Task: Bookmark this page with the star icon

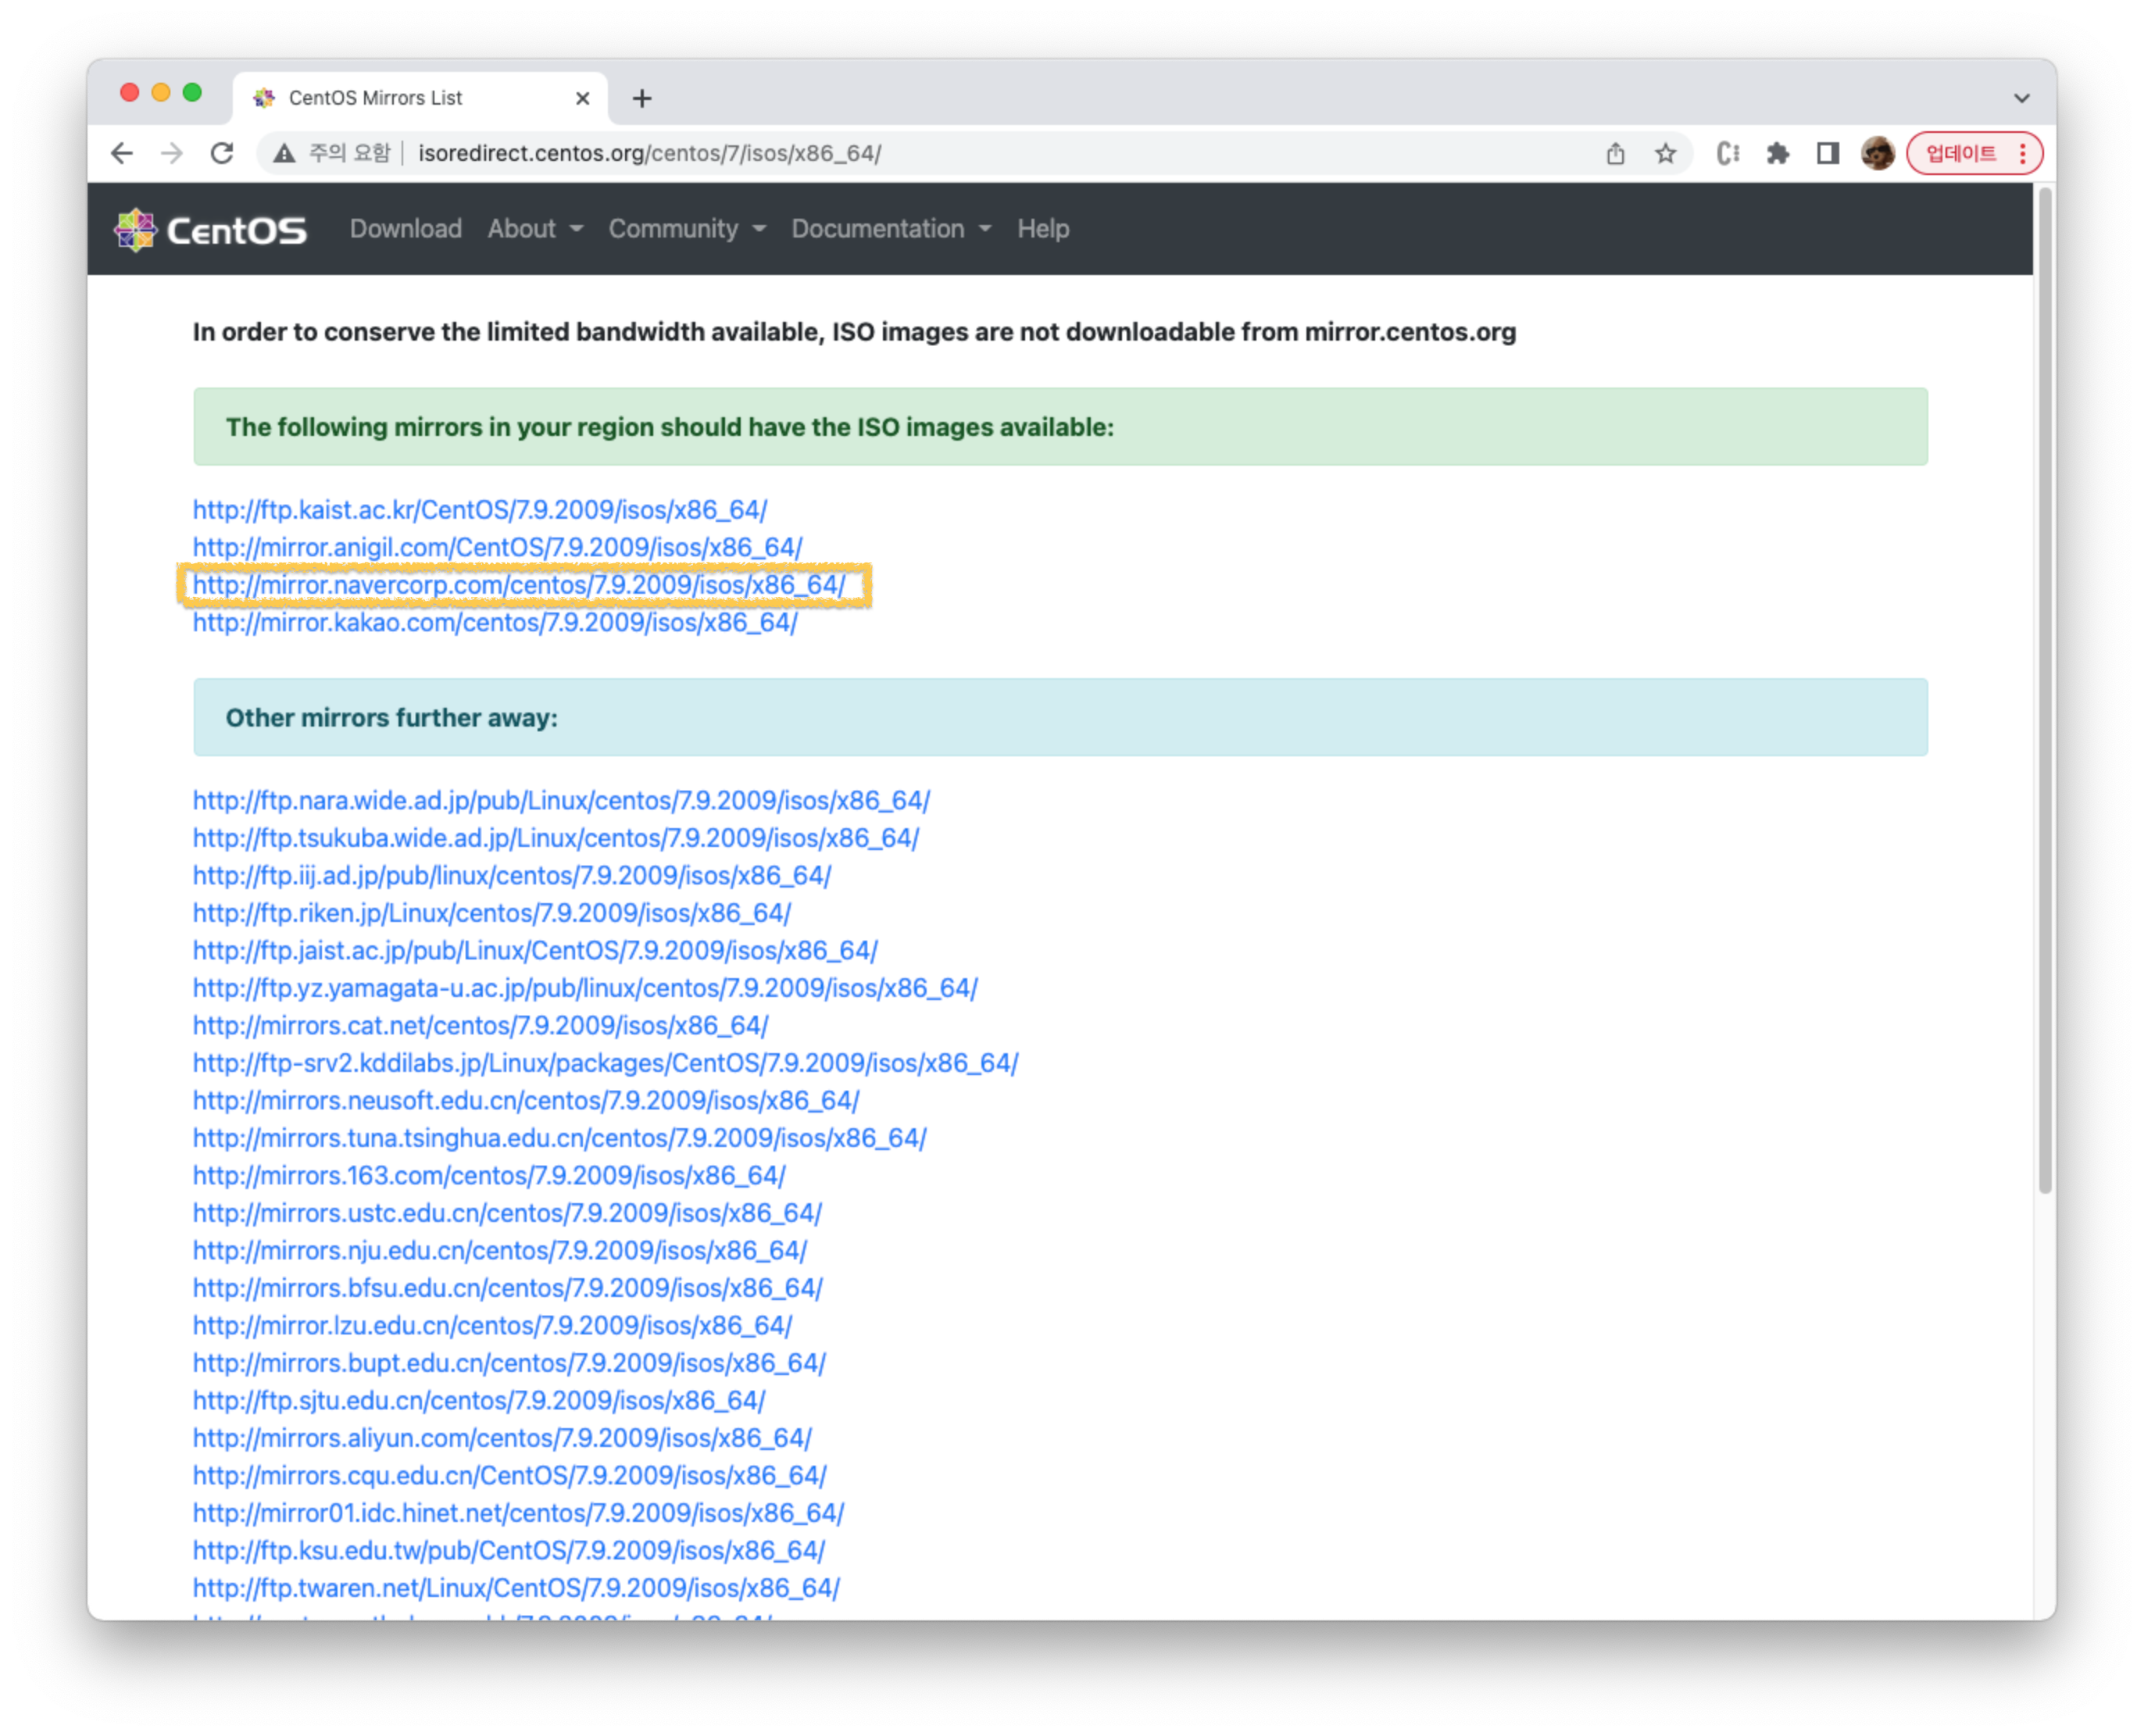Action: click(1665, 153)
